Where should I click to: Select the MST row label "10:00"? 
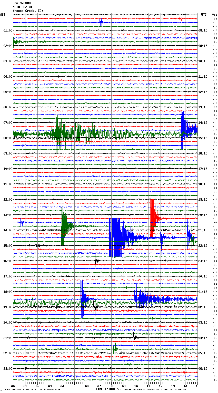coord(8,169)
